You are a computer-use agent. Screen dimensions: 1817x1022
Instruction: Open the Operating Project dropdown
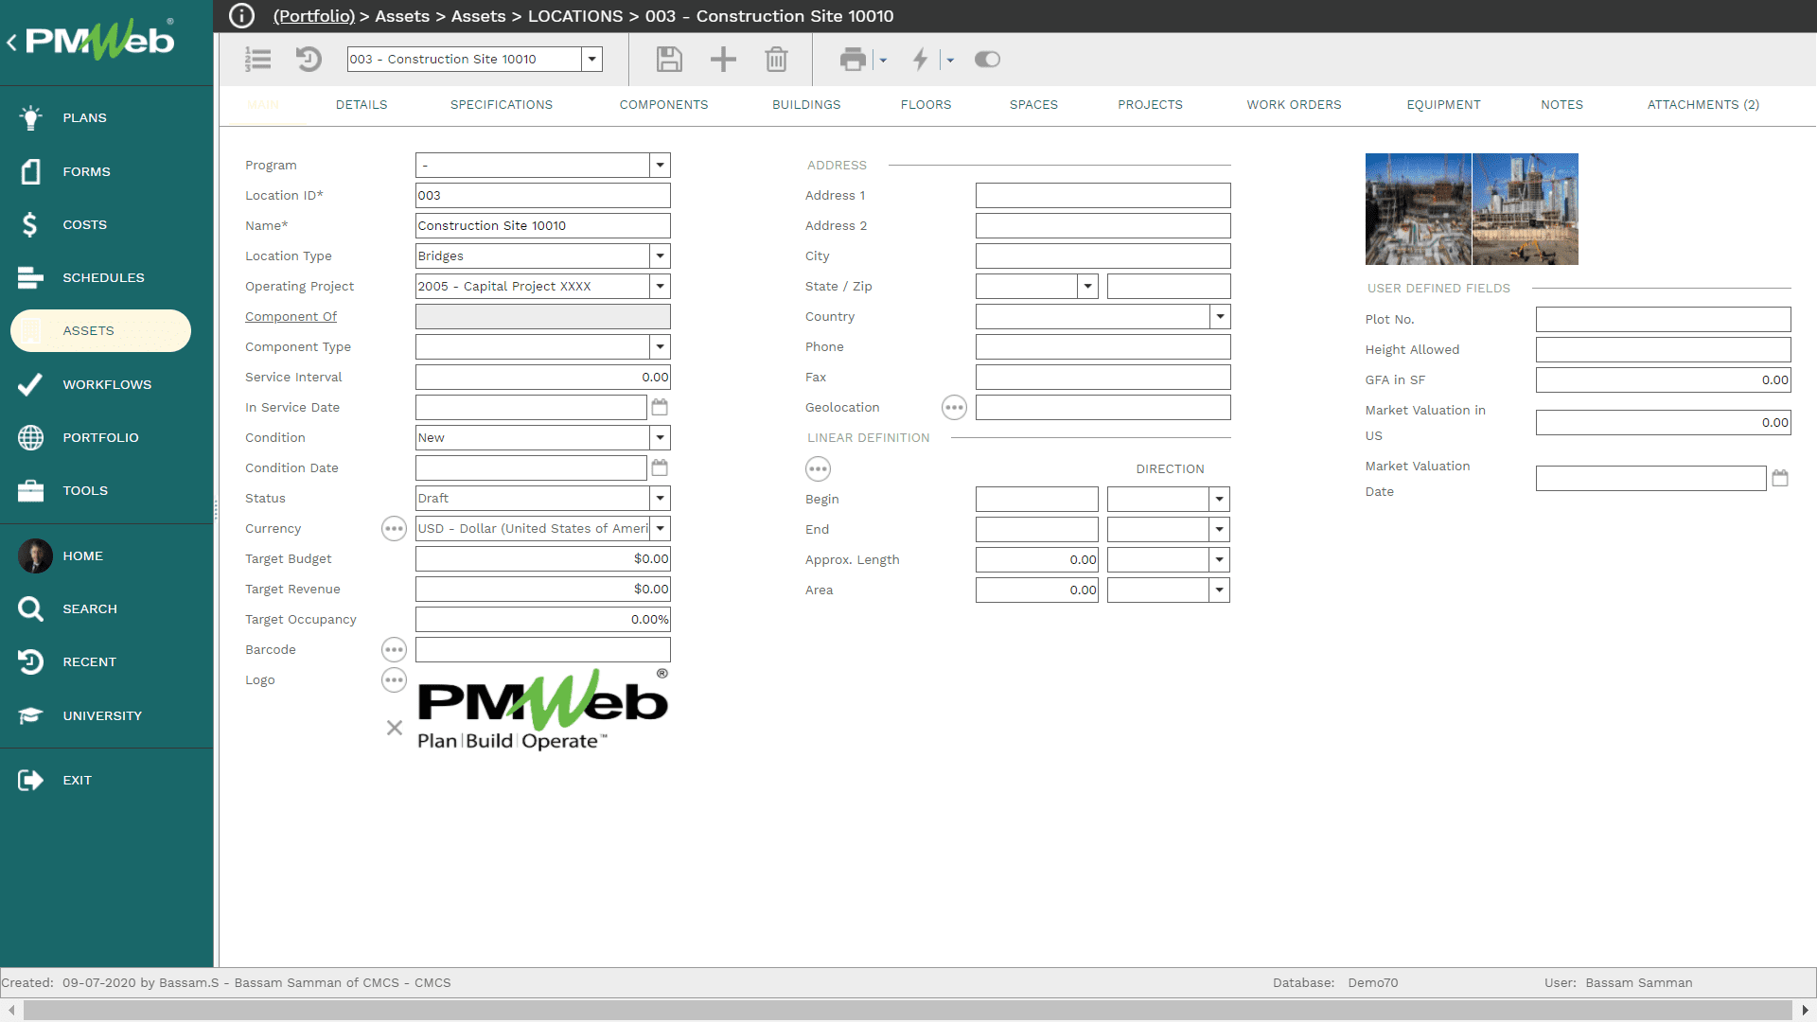pos(660,287)
